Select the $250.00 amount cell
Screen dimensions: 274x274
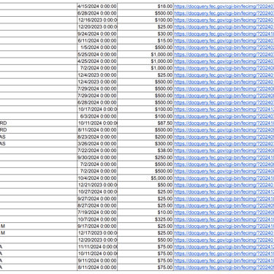145,157
